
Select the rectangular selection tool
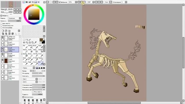(x=24, y=40)
